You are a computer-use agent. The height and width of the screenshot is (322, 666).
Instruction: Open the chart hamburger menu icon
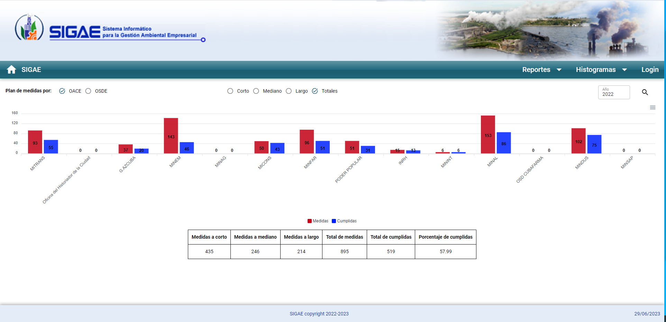[653, 108]
